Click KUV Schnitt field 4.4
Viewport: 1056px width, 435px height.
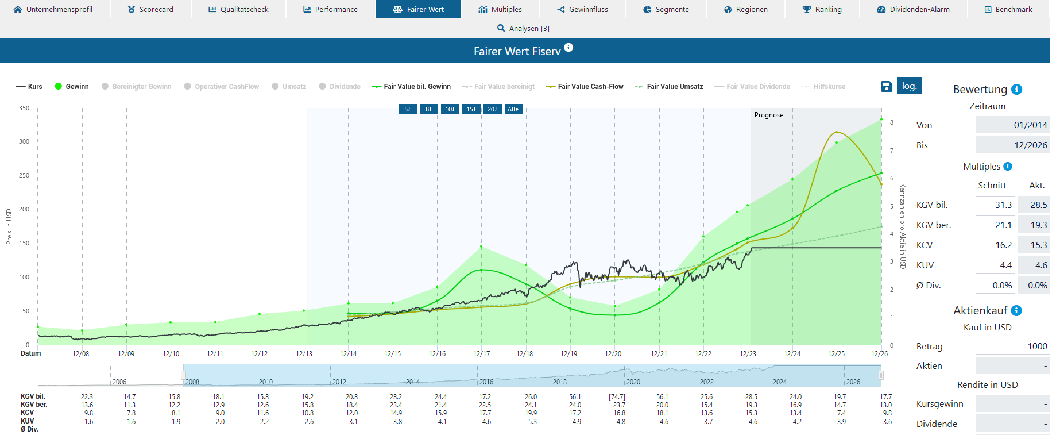[x=995, y=265]
